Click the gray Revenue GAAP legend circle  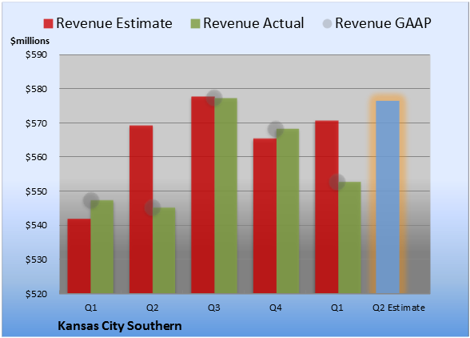328,23
